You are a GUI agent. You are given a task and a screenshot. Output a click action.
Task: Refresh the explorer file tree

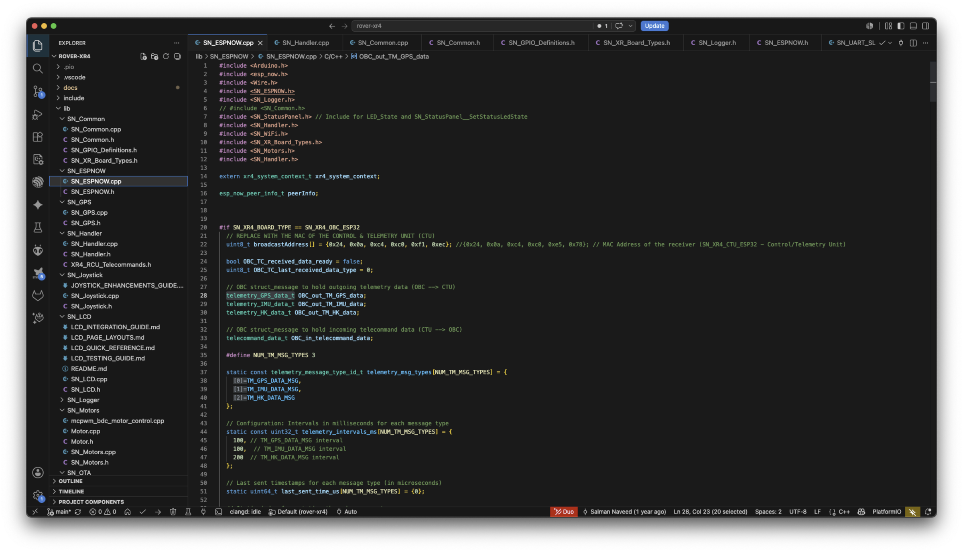click(166, 56)
